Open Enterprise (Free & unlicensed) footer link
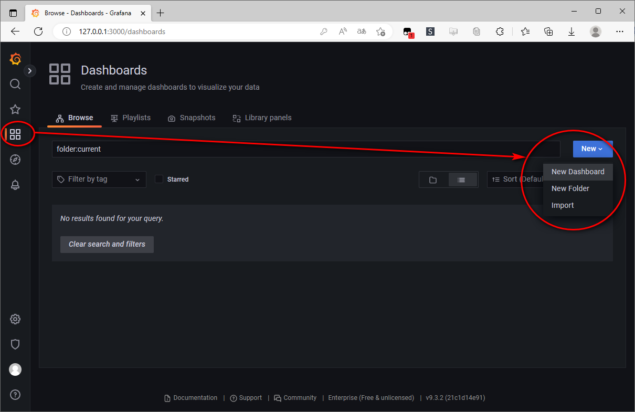Image resolution: width=635 pixels, height=412 pixels. [x=371, y=398]
